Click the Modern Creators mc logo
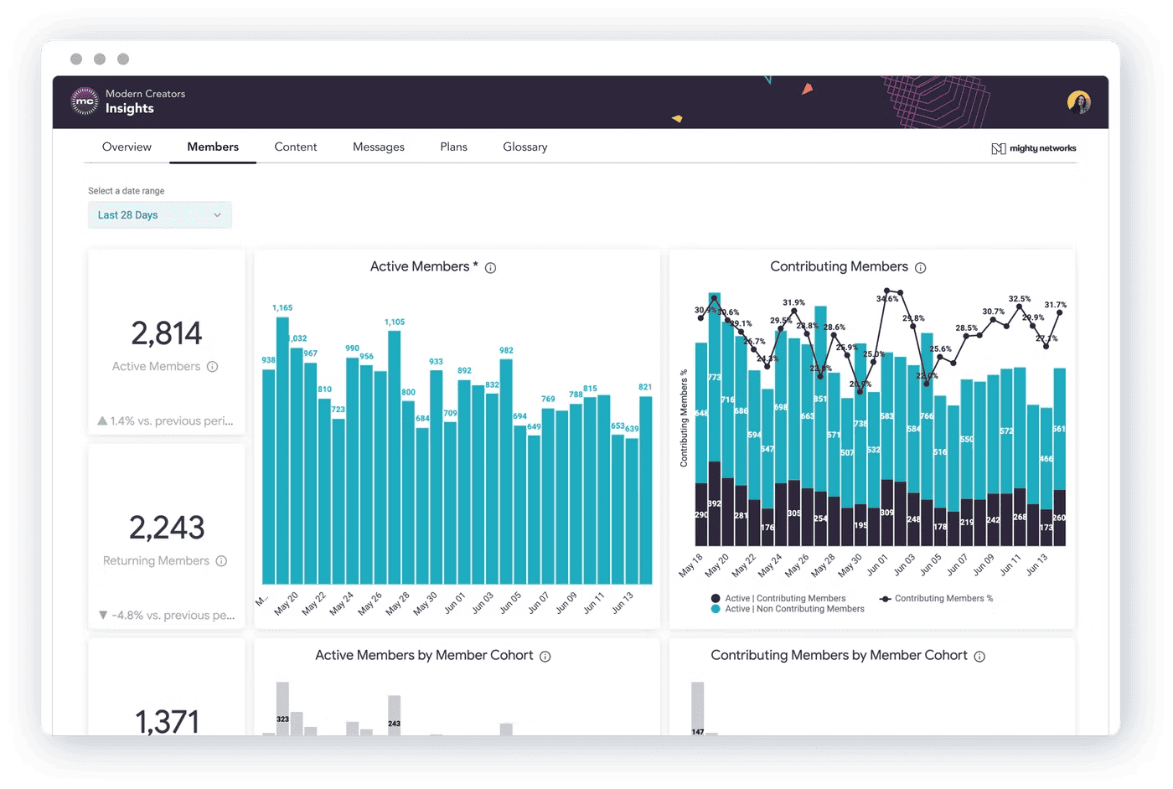The height and width of the screenshot is (789, 1173). 85,101
